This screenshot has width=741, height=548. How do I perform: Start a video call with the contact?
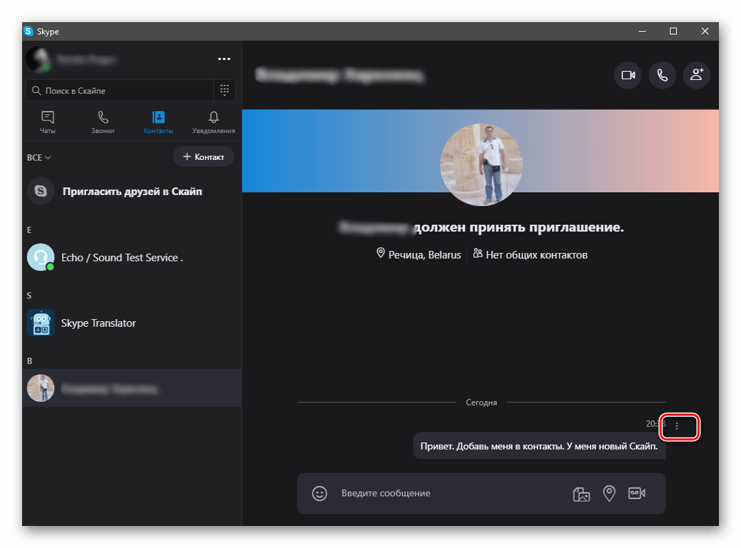click(628, 75)
